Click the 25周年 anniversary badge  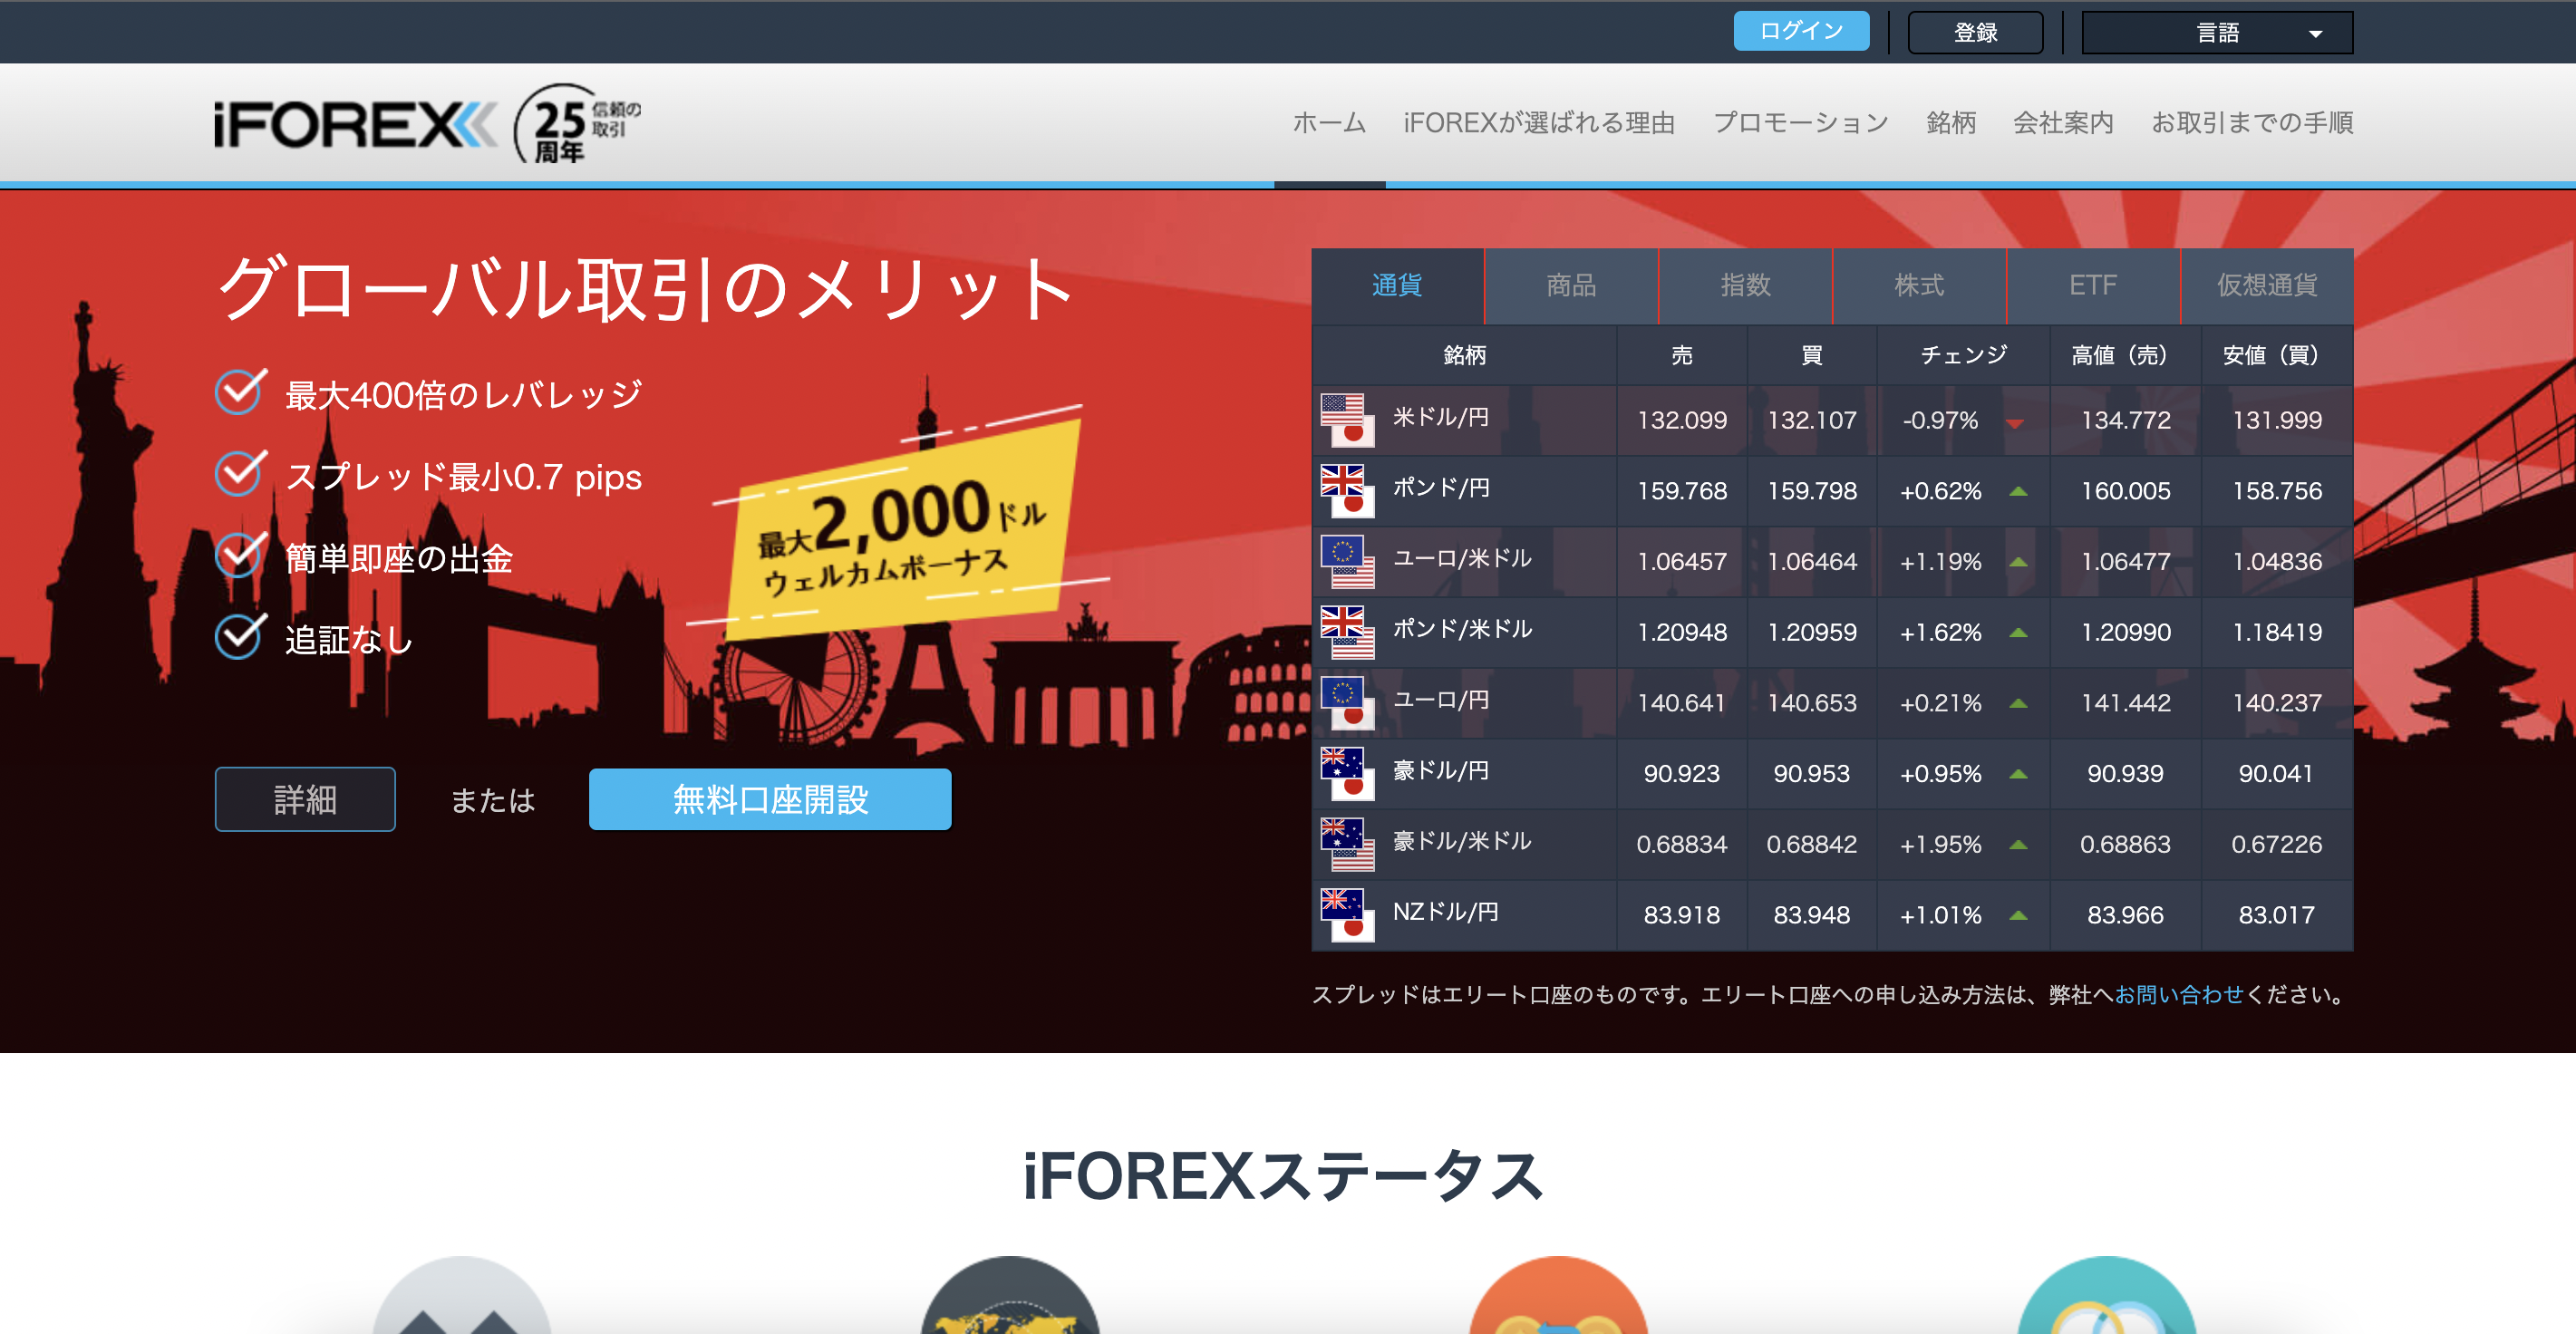pyautogui.click(x=577, y=124)
